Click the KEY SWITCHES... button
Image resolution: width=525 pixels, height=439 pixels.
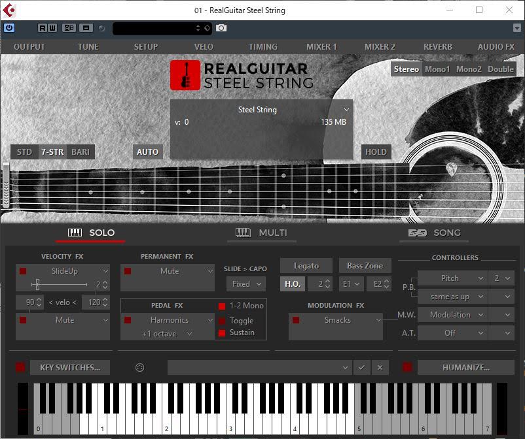tap(70, 368)
